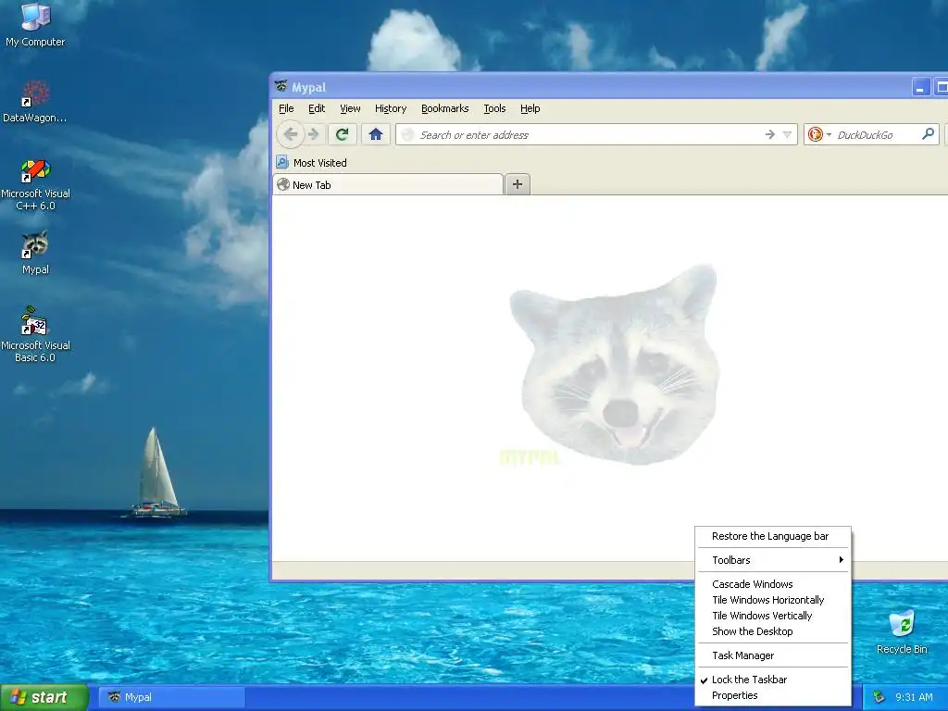Reload the page with the green refresh icon
This screenshot has height=711, width=948.
coord(343,134)
